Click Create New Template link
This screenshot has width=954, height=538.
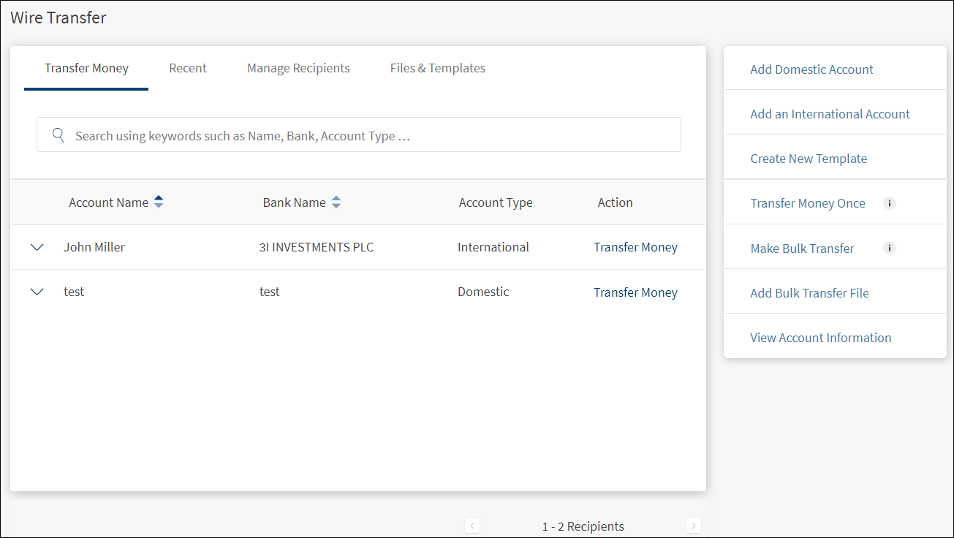[x=809, y=159]
